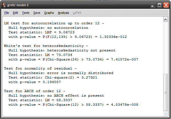
Task: Open the Analysis menu
Action: (x=63, y=13)
